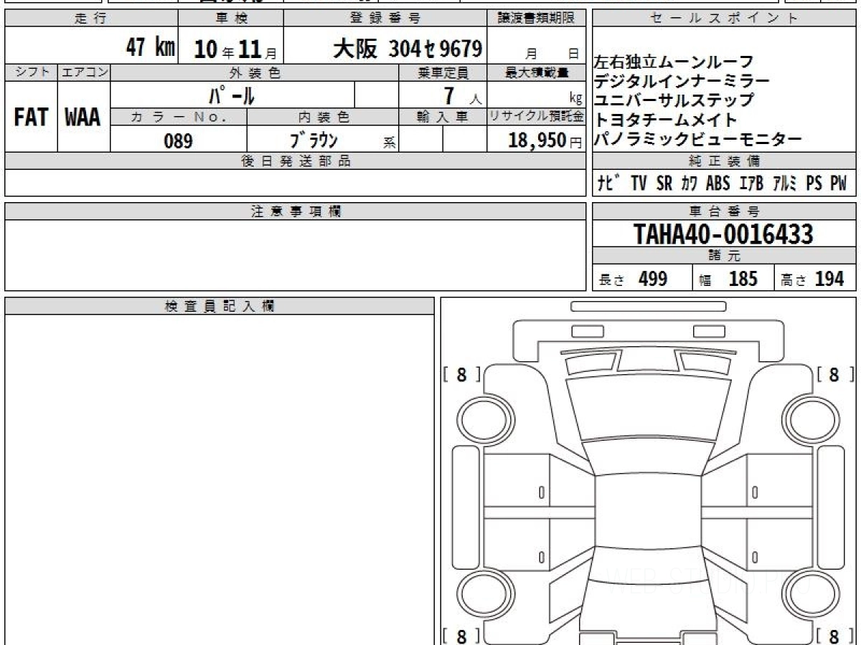The width and height of the screenshot is (861, 645).
Task: Click the lower-left [8] tire rating
Action: tap(461, 636)
